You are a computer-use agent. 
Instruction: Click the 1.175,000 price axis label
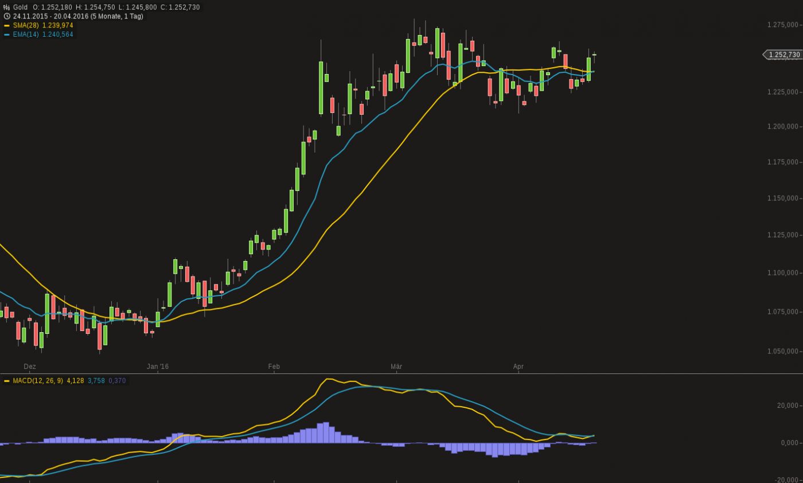782,162
